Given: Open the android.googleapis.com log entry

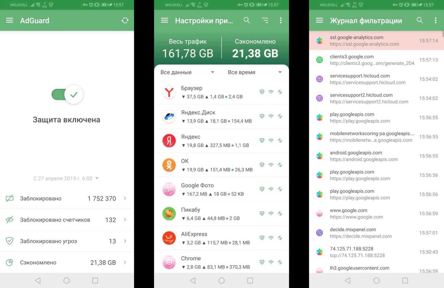Looking at the screenshot, I should [377, 156].
